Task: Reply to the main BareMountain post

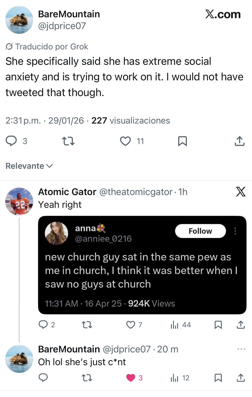Action: pos(12,141)
